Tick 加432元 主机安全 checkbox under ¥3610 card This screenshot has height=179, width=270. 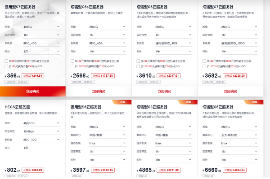(138, 61)
